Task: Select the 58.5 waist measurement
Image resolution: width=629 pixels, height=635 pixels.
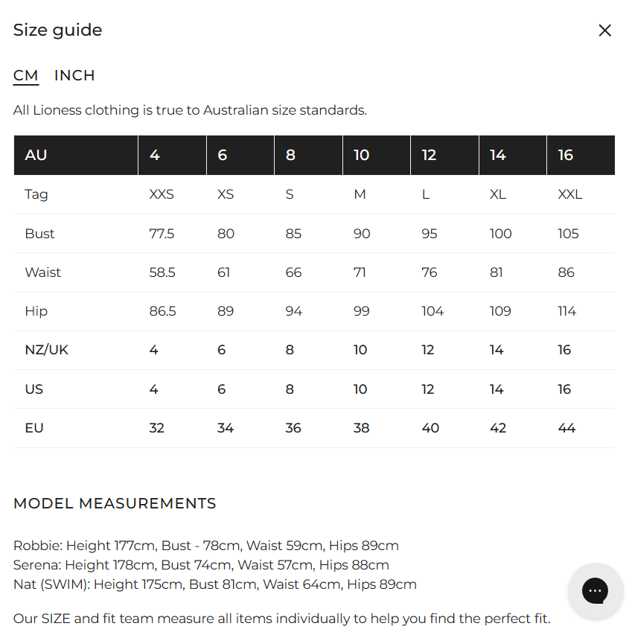Action: pyautogui.click(x=162, y=272)
